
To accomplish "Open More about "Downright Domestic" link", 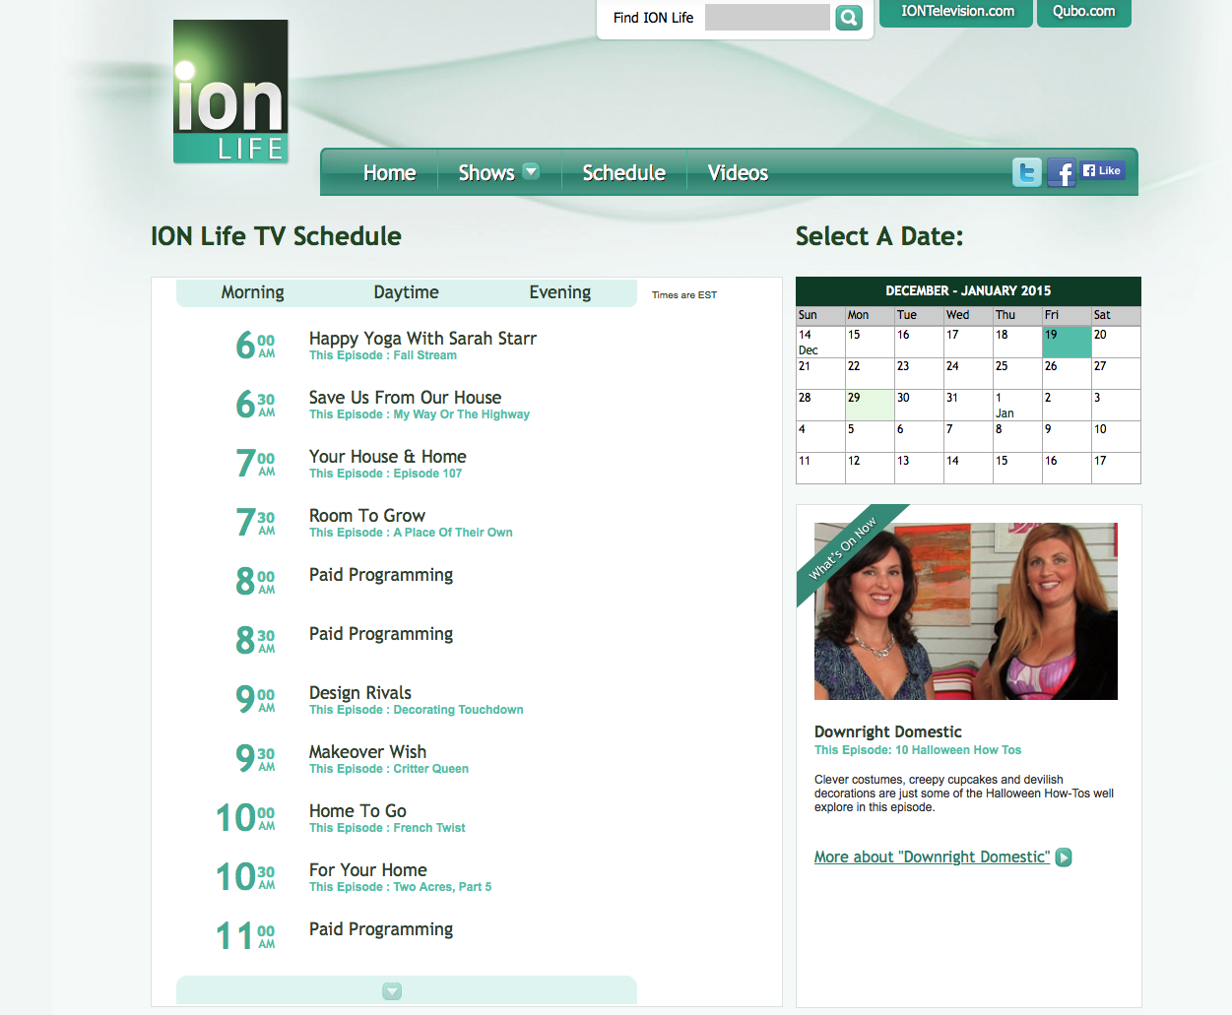I will coord(933,857).
